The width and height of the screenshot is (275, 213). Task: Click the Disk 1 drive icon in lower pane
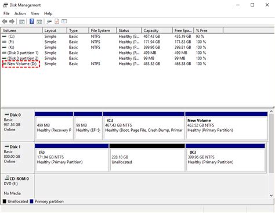coord(7,147)
